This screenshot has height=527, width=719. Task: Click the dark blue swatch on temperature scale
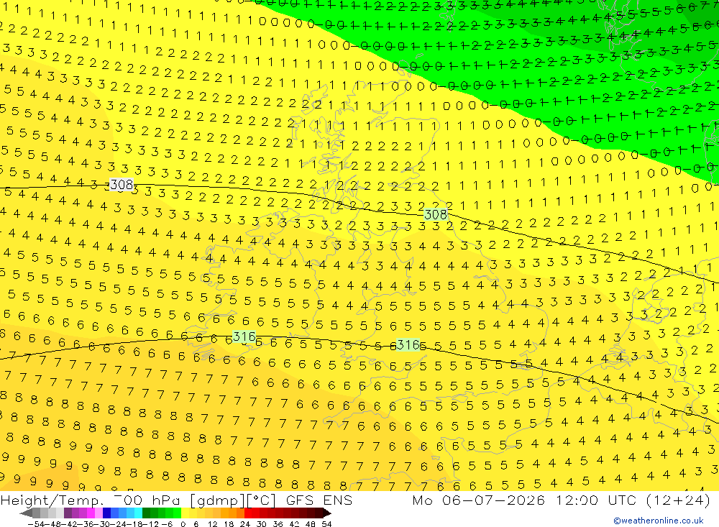pyautogui.click(x=106, y=513)
